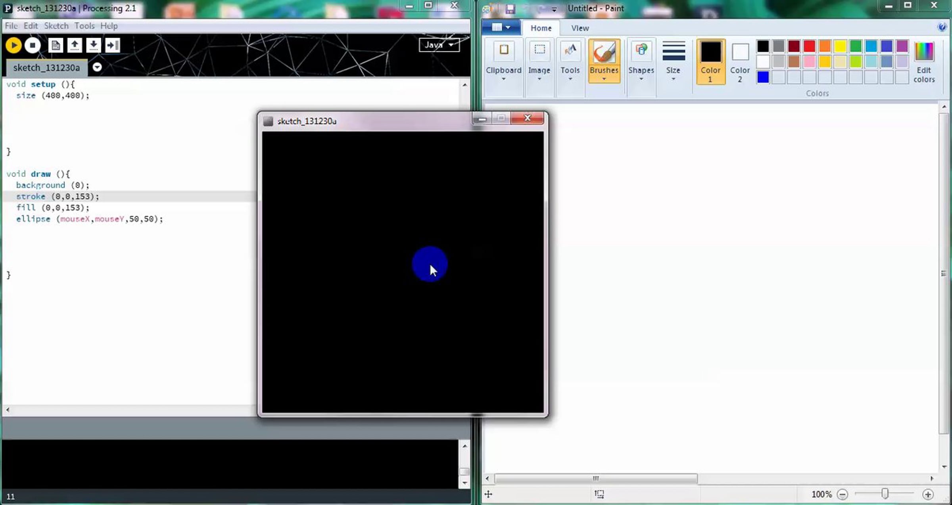This screenshot has height=505, width=952.
Task: Zoom in with Paint's plus button
Action: click(927, 494)
